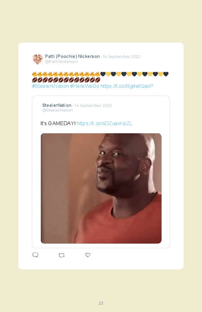Image resolution: width=202 pixels, height=312 pixels.
Task: Open Patti Nickerson's profile avatar
Action: point(38,59)
